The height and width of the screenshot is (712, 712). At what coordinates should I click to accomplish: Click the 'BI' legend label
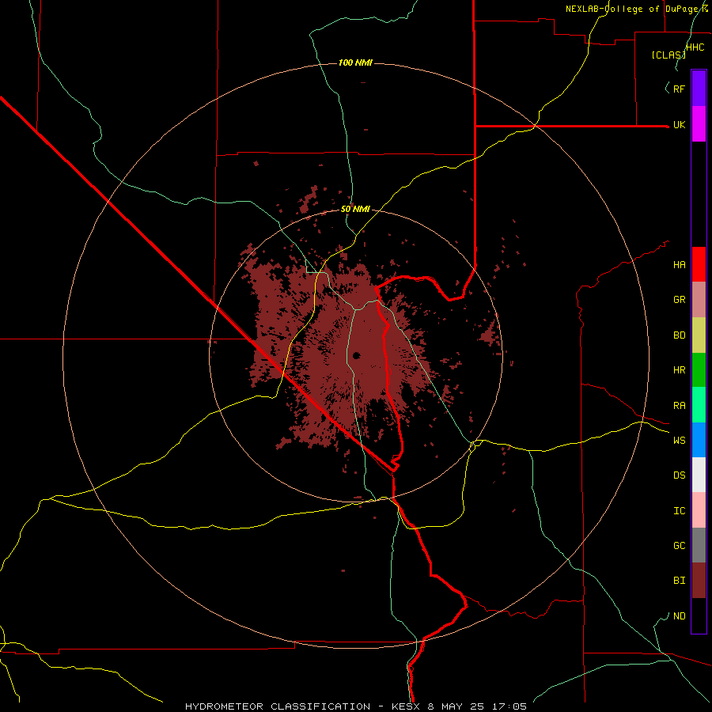680,581
